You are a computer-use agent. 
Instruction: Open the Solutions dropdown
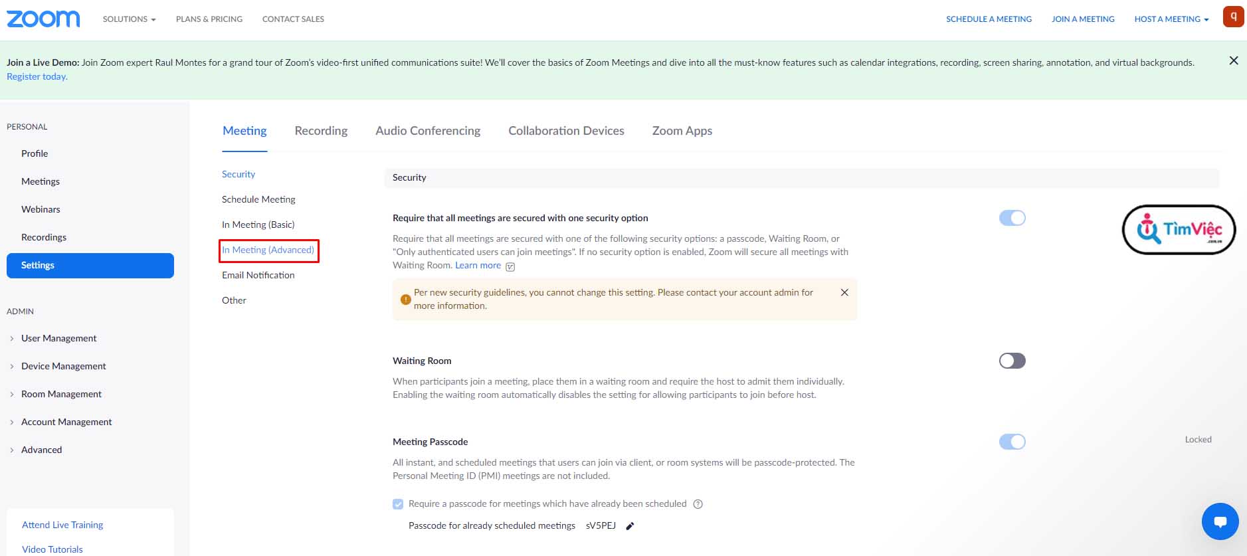coord(129,19)
